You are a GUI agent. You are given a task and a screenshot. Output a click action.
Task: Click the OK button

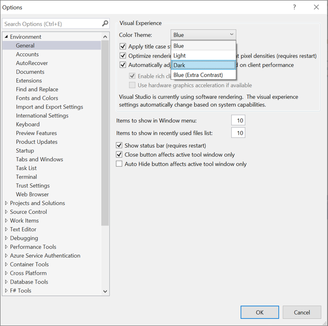(x=259, y=312)
